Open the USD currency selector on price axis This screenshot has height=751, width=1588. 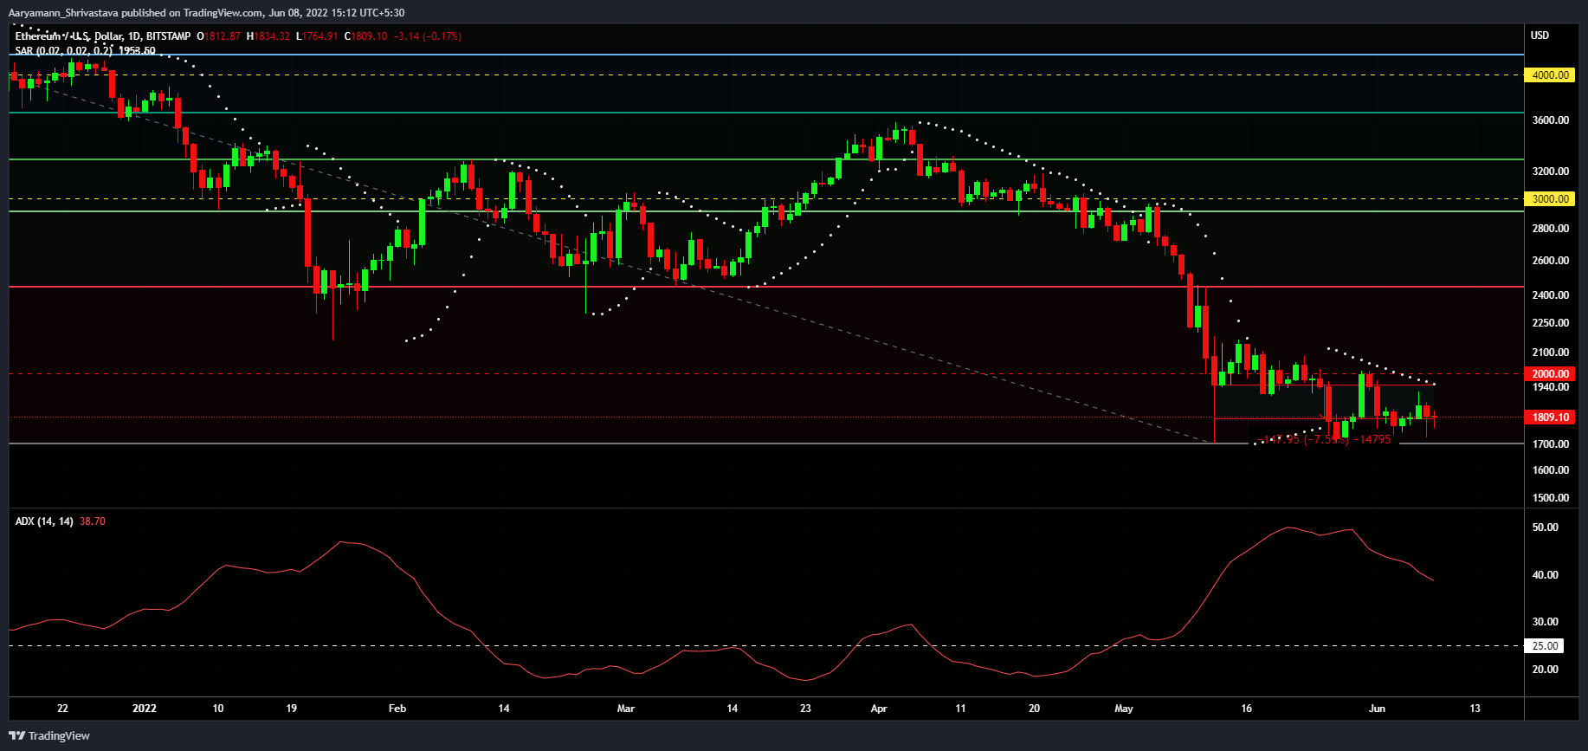(1540, 36)
